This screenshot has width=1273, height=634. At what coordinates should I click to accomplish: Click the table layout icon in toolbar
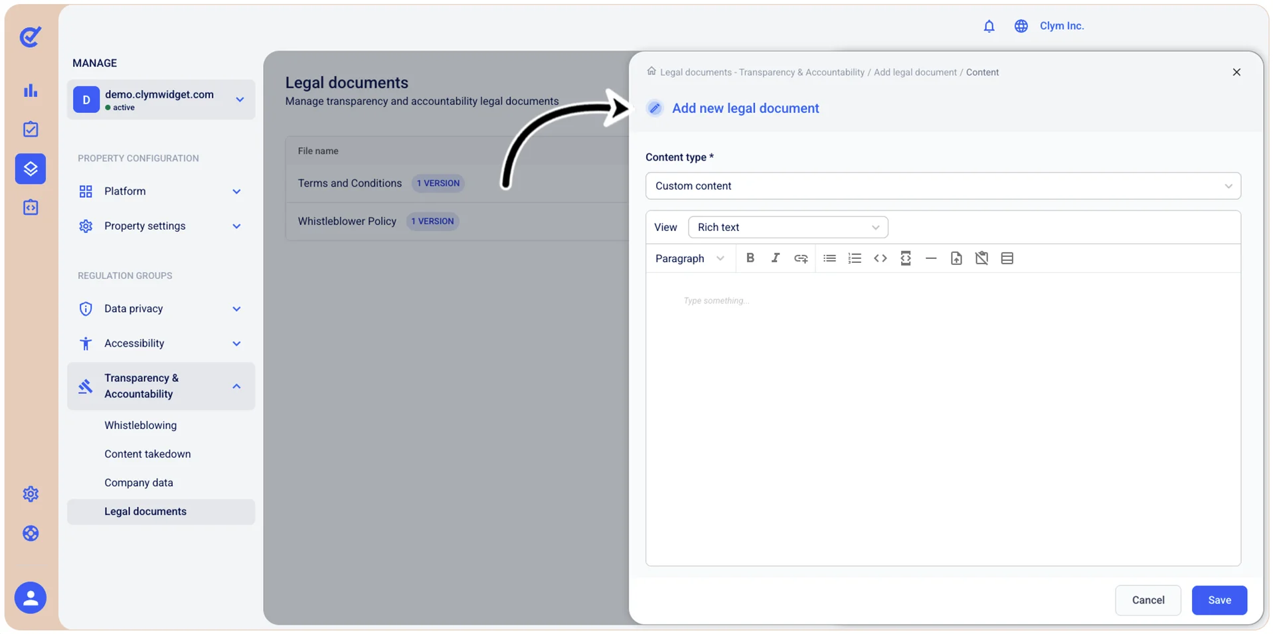[x=1007, y=258]
